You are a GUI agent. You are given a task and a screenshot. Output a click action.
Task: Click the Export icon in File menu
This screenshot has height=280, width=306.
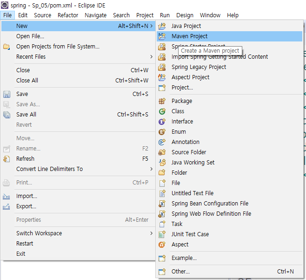pos(7,206)
